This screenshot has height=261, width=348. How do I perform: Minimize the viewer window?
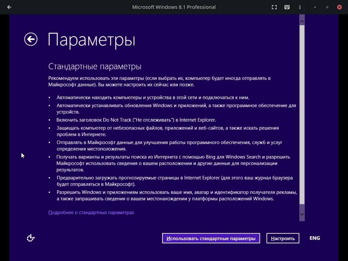315,7
